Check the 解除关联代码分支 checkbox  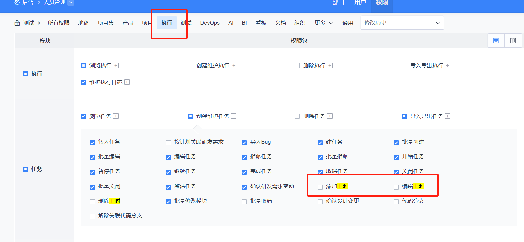tap(92, 216)
